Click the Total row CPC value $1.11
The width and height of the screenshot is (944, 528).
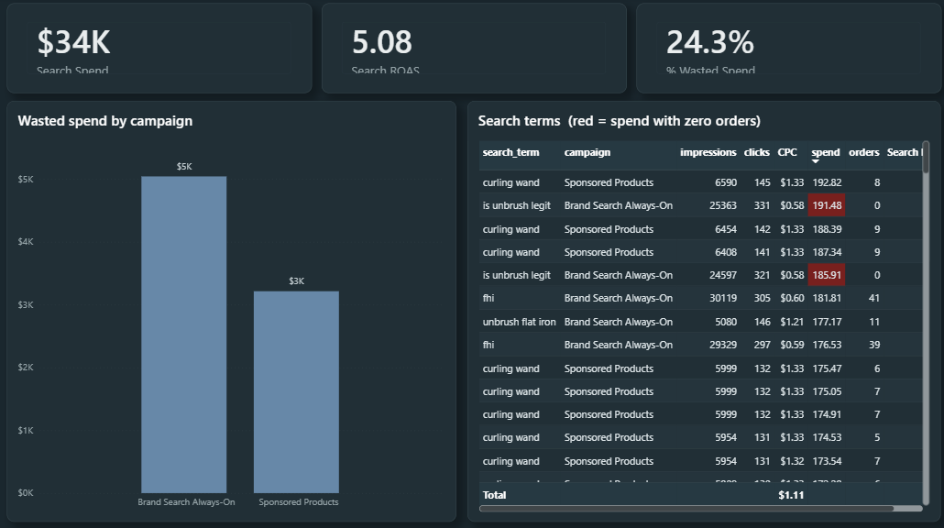(791, 495)
